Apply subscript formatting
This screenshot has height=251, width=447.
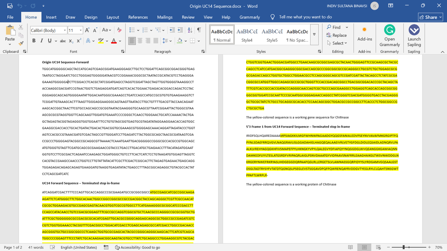point(72,41)
